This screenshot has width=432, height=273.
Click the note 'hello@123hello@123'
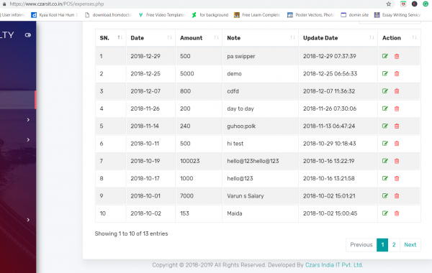coord(253,161)
